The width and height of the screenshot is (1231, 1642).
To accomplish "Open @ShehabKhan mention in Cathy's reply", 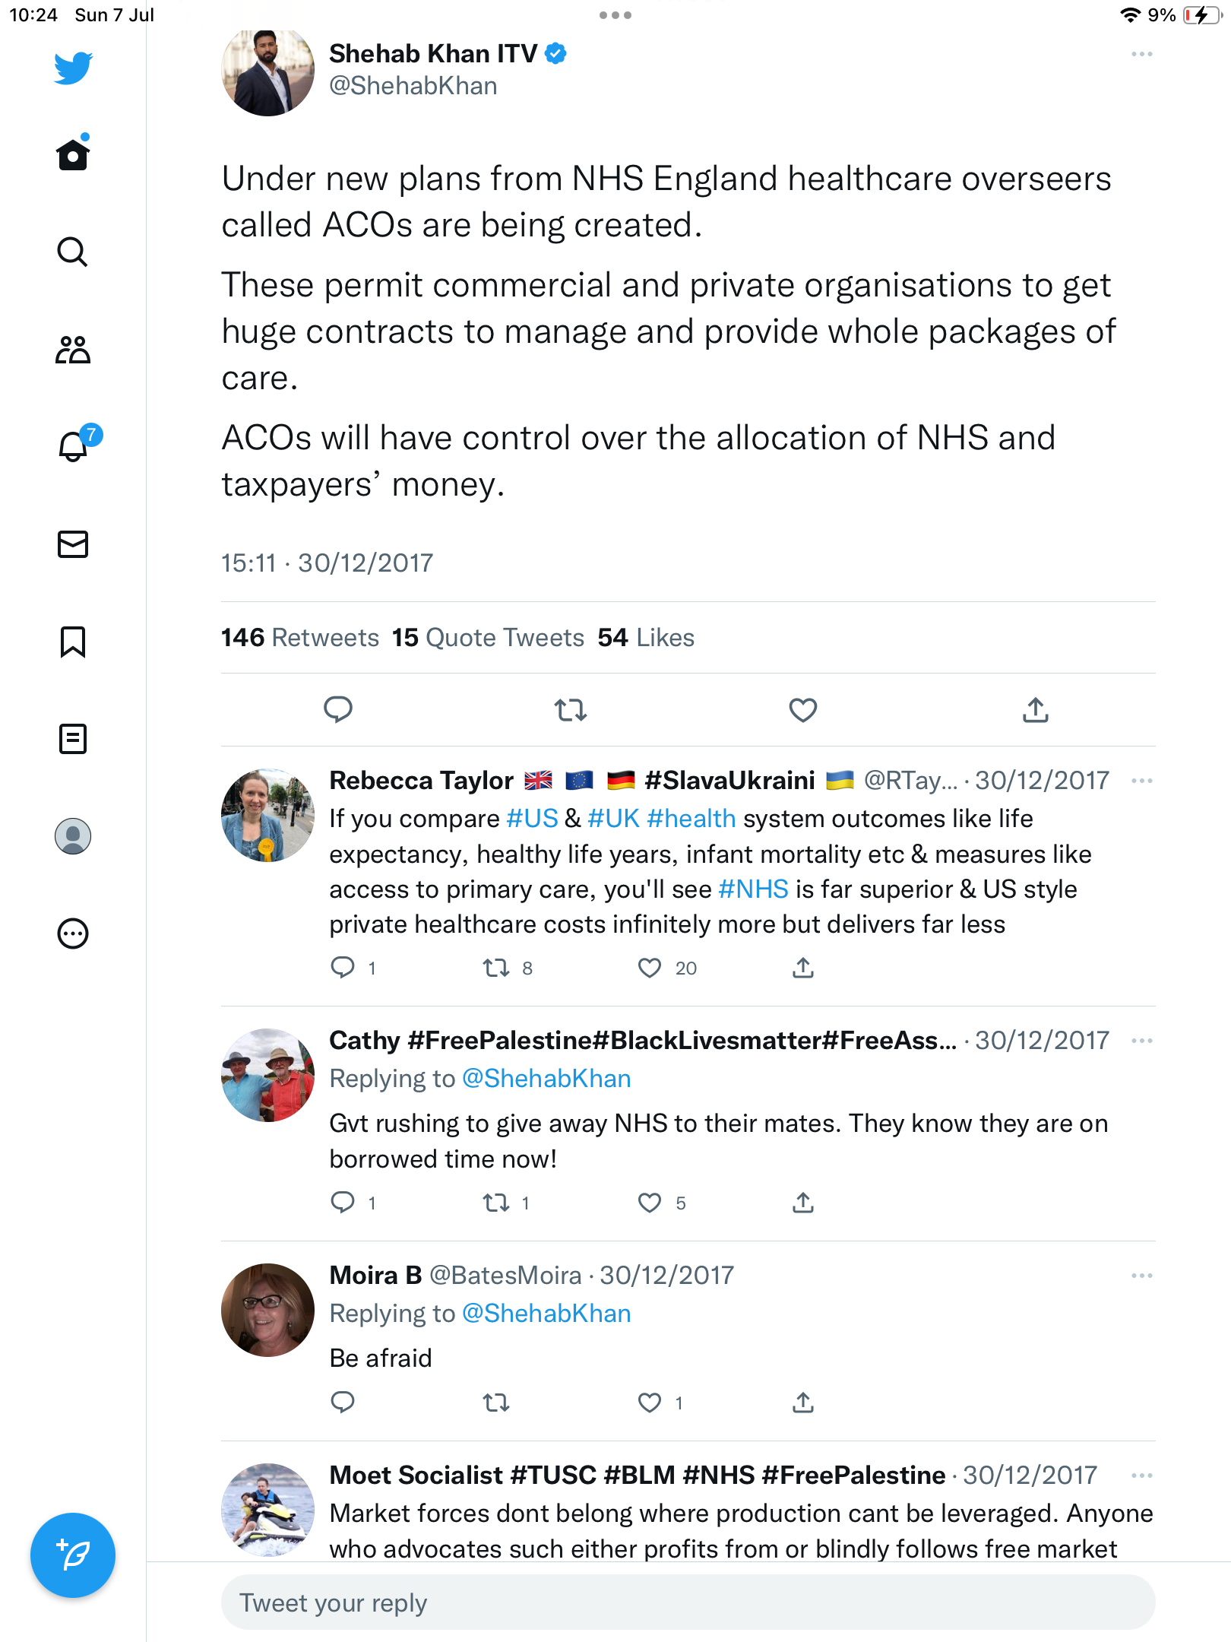I will pos(546,1079).
